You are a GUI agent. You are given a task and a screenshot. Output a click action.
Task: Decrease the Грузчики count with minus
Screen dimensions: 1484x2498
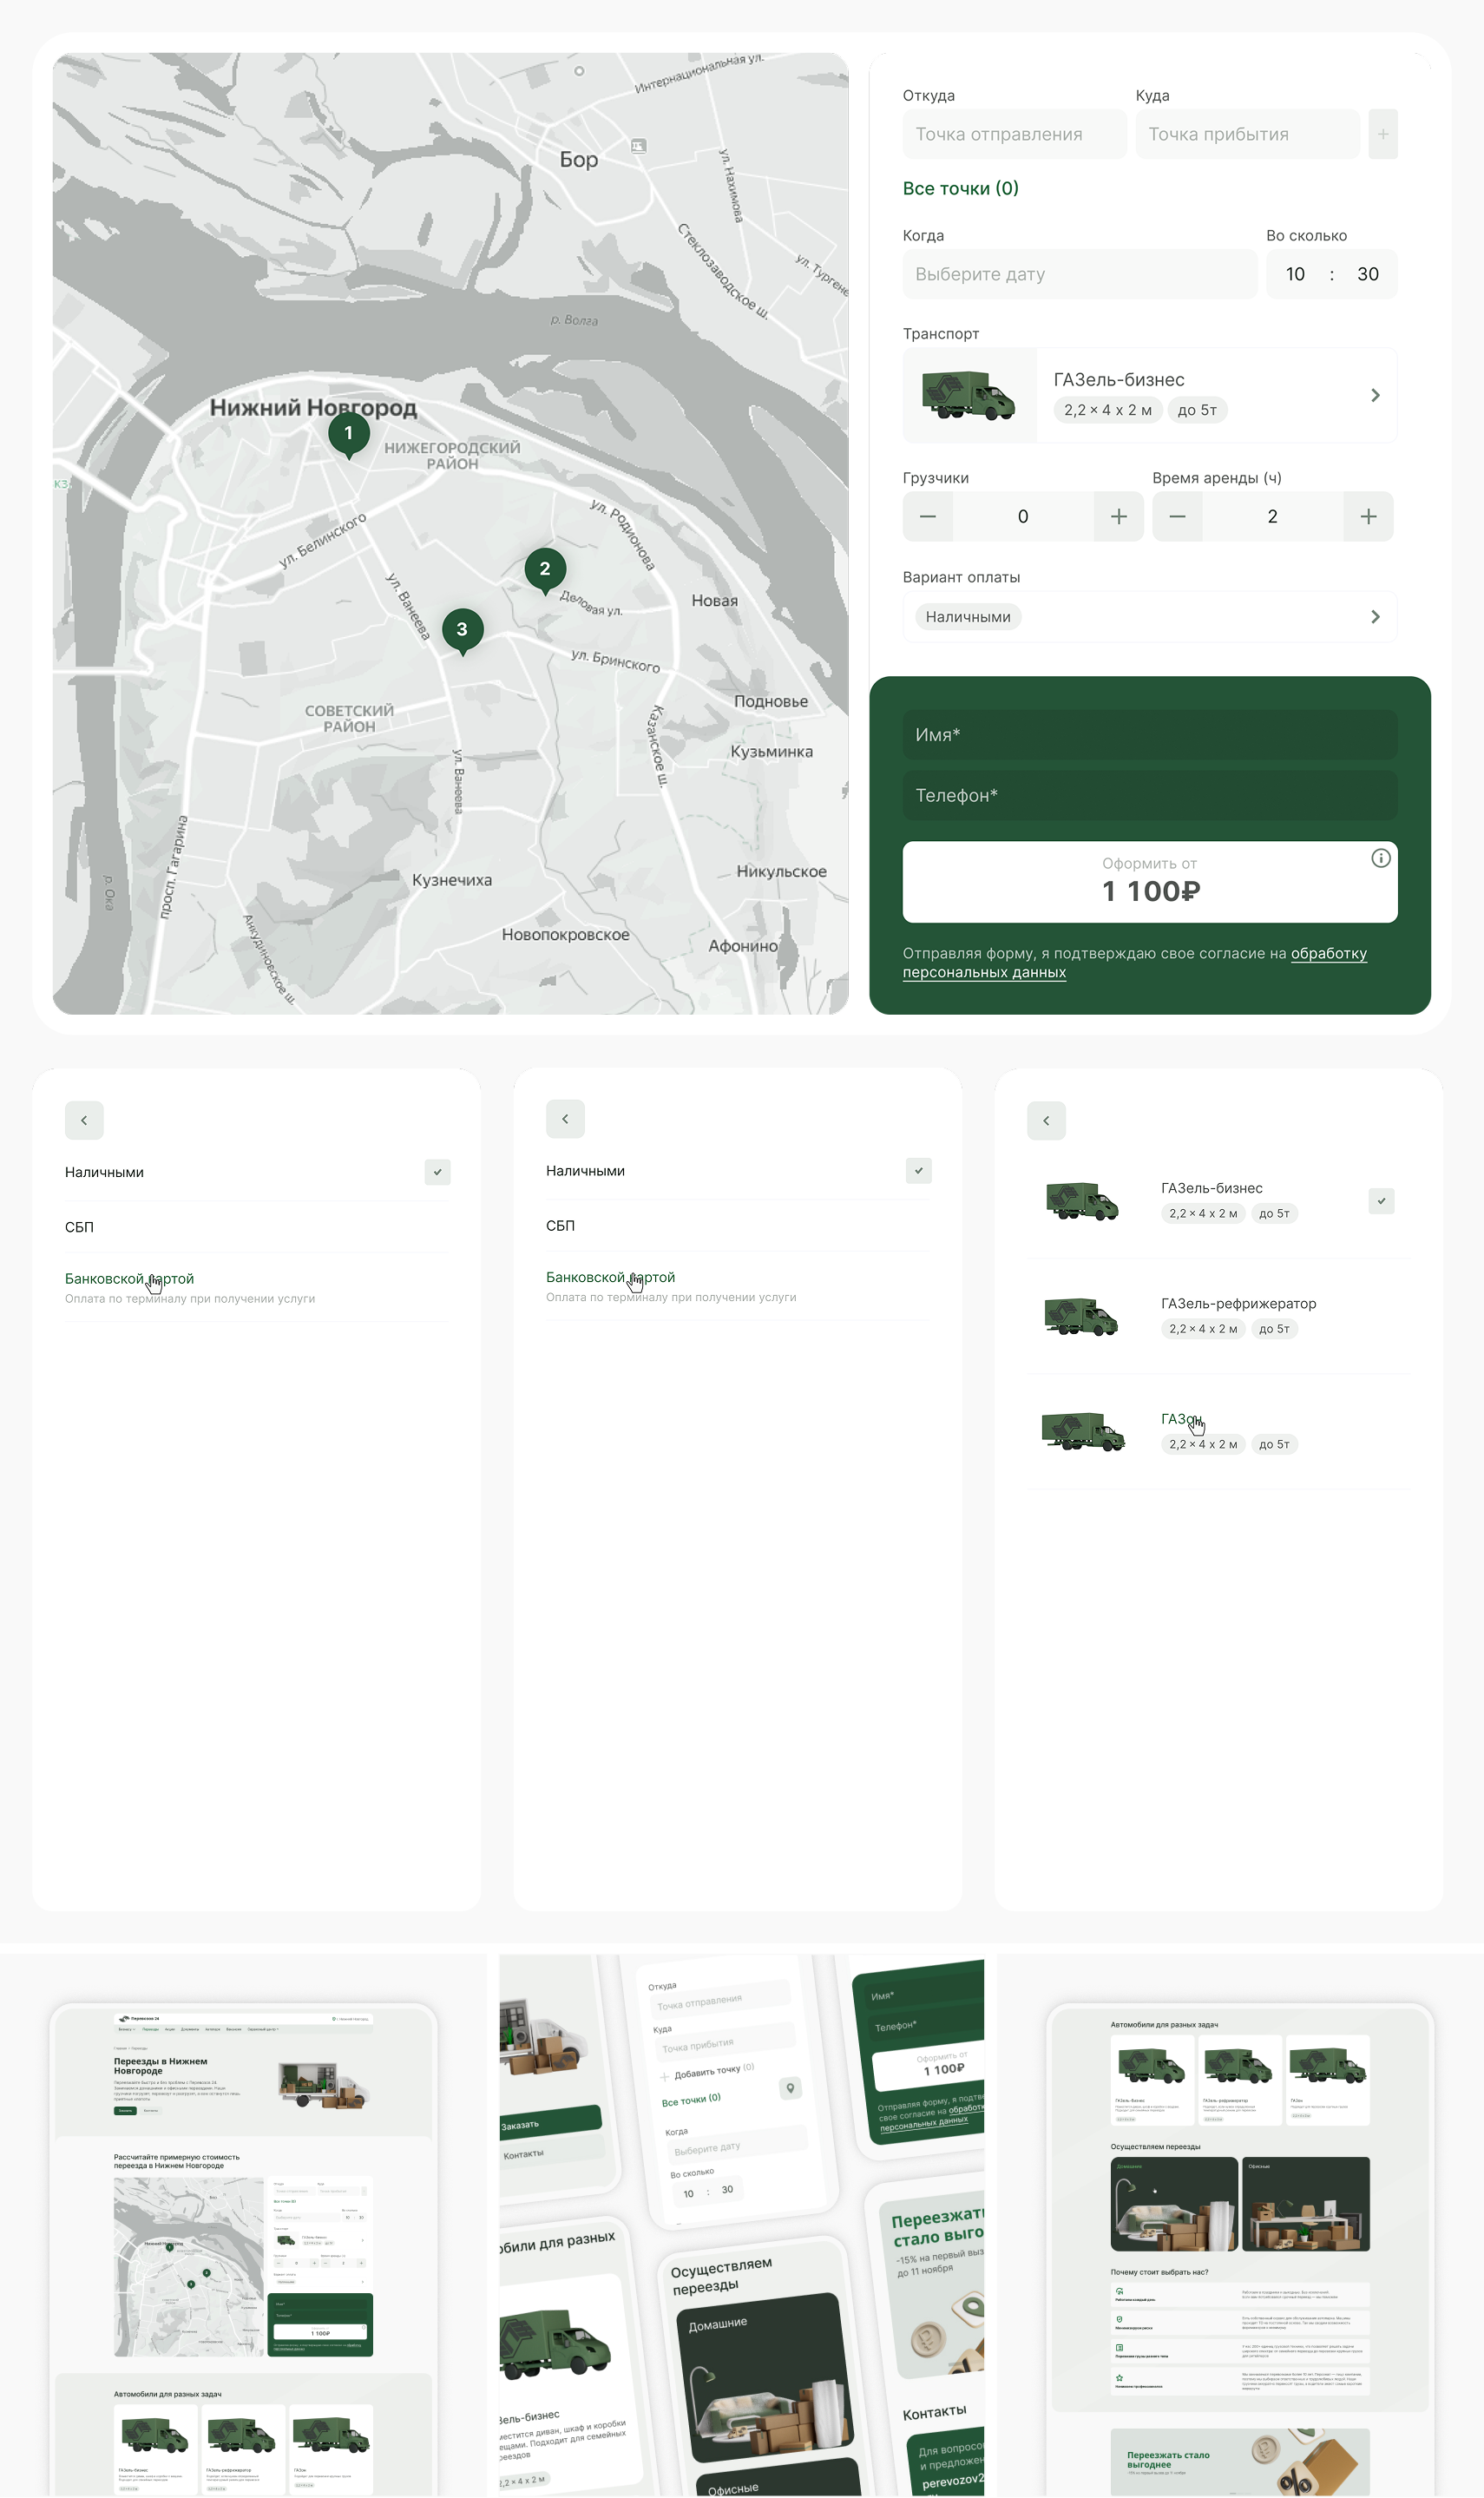[927, 516]
